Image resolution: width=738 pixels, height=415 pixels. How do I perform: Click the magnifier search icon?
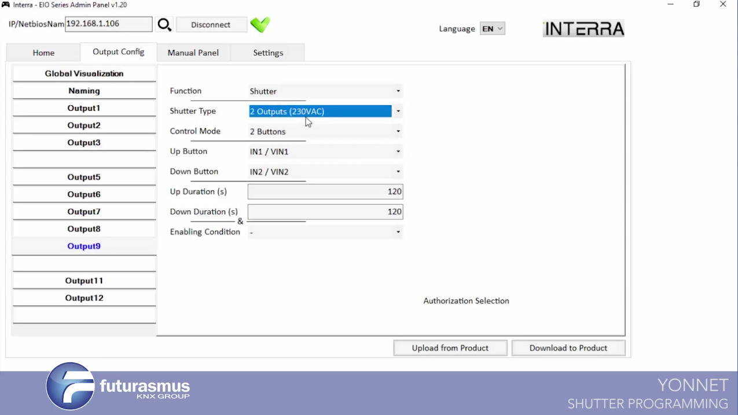(x=164, y=25)
